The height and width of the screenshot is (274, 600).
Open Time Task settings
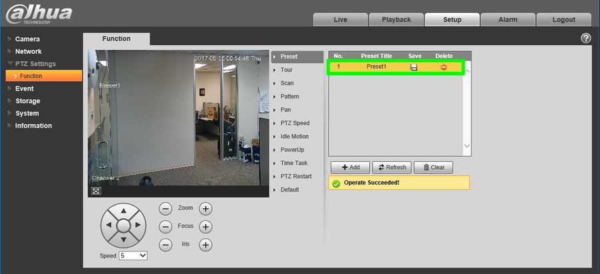[294, 163]
